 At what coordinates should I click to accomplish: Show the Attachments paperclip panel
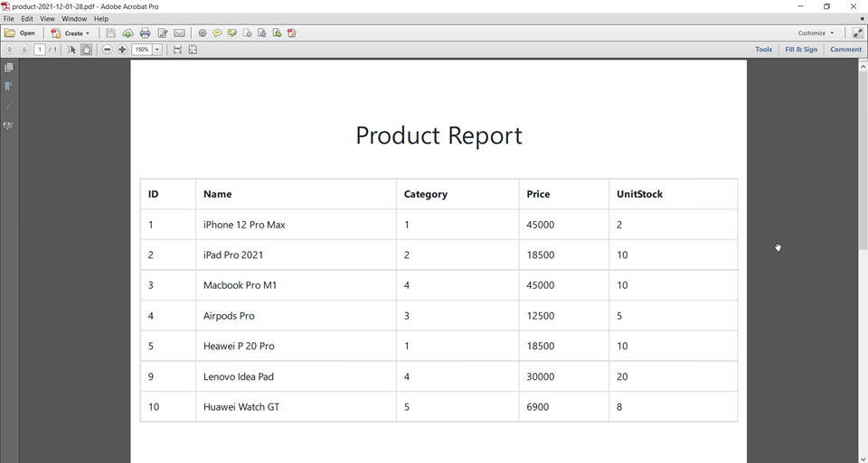coord(9,106)
